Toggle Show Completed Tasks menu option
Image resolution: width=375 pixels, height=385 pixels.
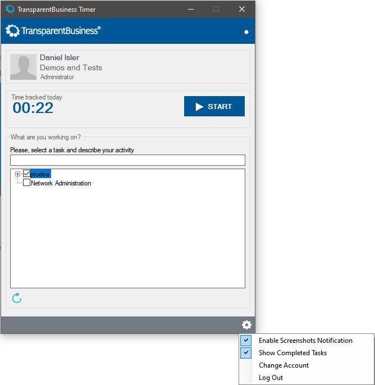(292, 353)
